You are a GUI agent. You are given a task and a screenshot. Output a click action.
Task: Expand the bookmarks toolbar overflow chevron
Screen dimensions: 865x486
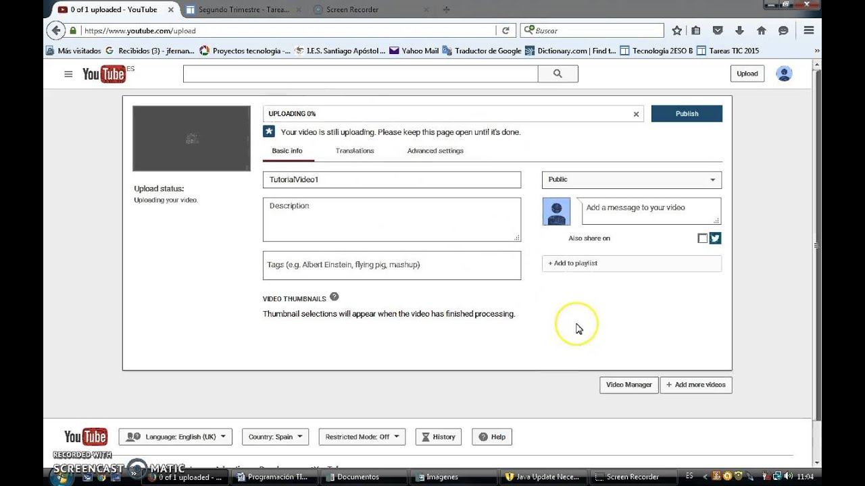pyautogui.click(x=817, y=51)
